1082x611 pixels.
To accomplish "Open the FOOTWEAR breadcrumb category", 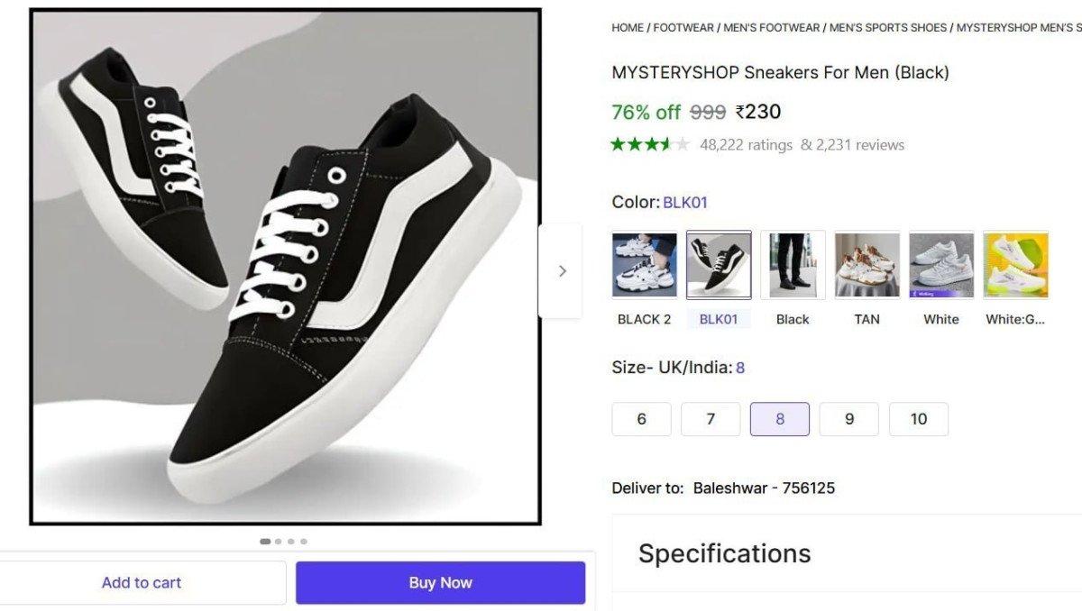I will [x=683, y=28].
